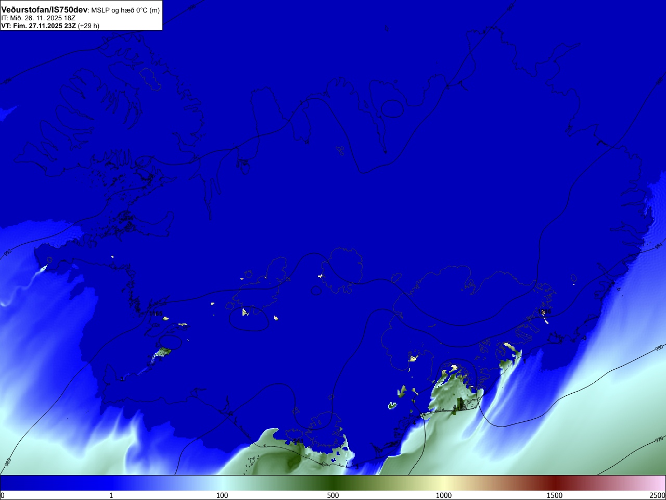Viewport: 666px width, 500px height.
Task: Click the colorbar label 100
Action: pos(222,495)
